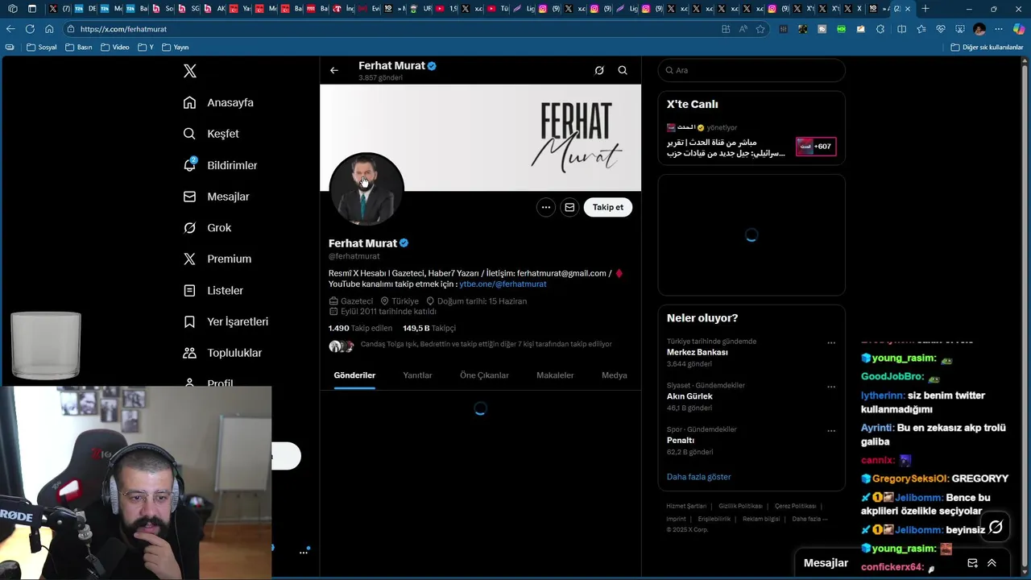Screen dimensions: 1031x580
Task: Open Premium page
Action: point(217,259)
